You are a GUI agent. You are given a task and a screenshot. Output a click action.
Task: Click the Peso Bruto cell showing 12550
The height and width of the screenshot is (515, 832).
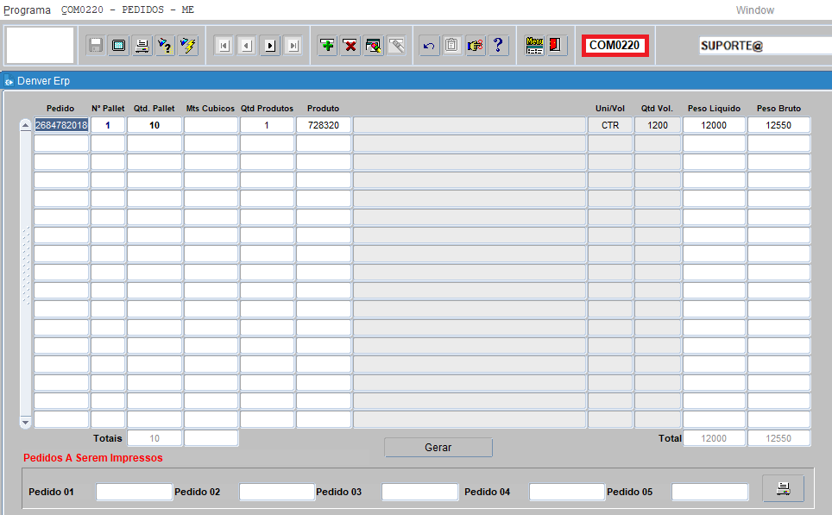tap(778, 125)
